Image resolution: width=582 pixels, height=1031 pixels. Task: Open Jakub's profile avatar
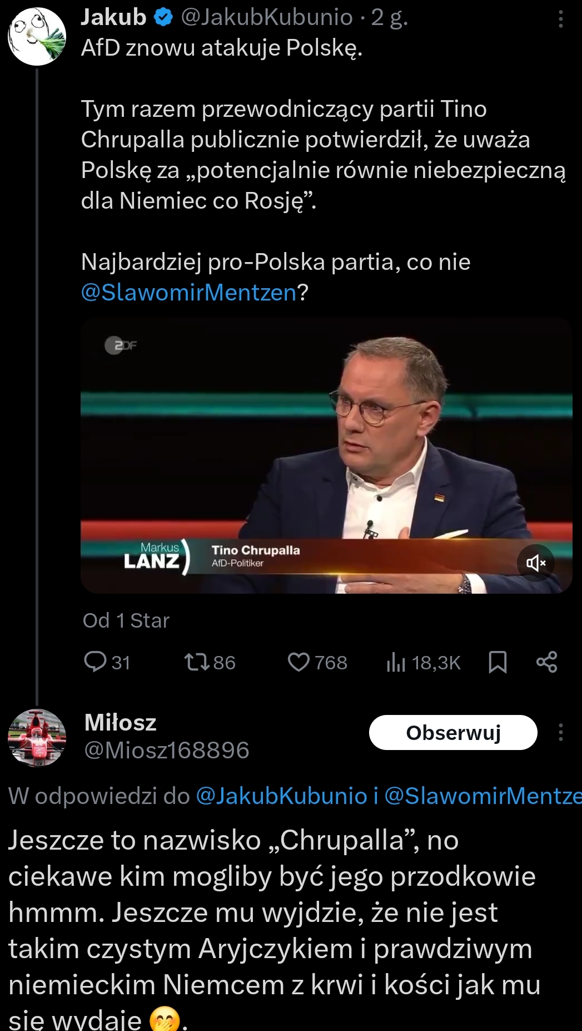[37, 36]
